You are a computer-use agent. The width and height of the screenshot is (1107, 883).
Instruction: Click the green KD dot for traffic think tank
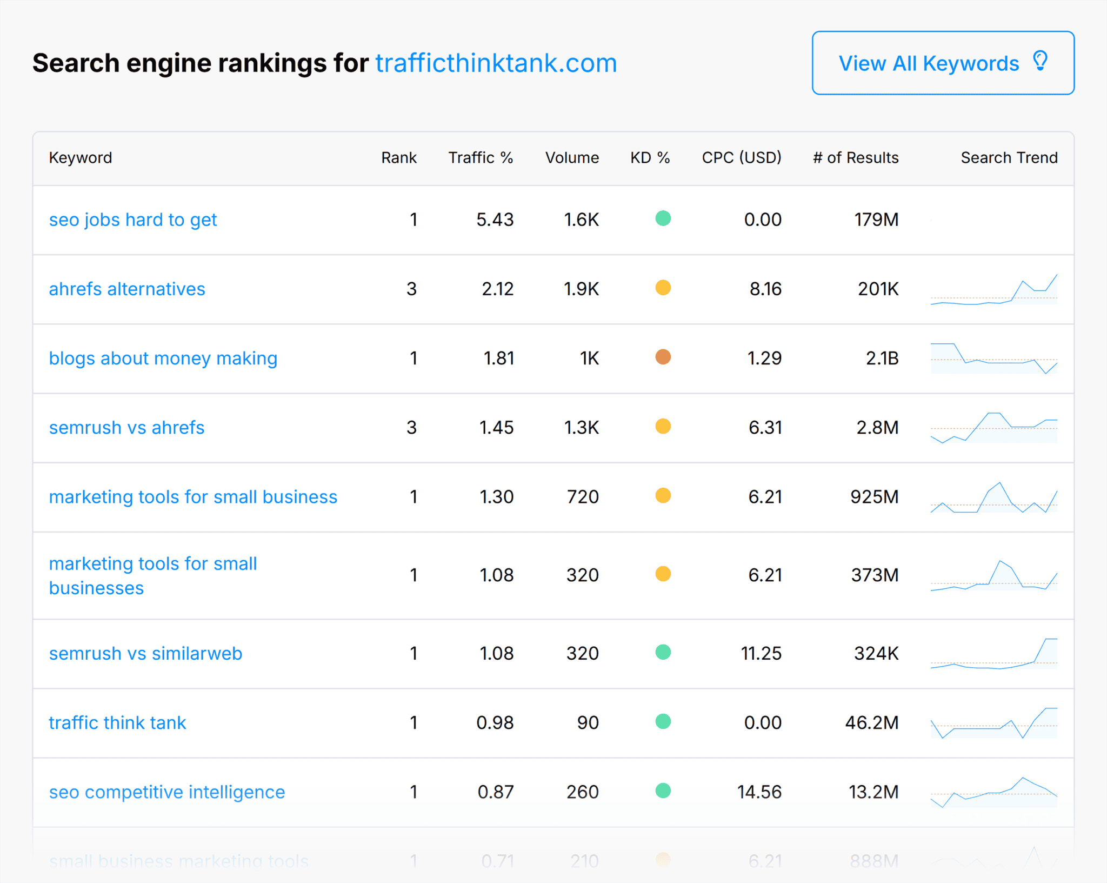663,722
